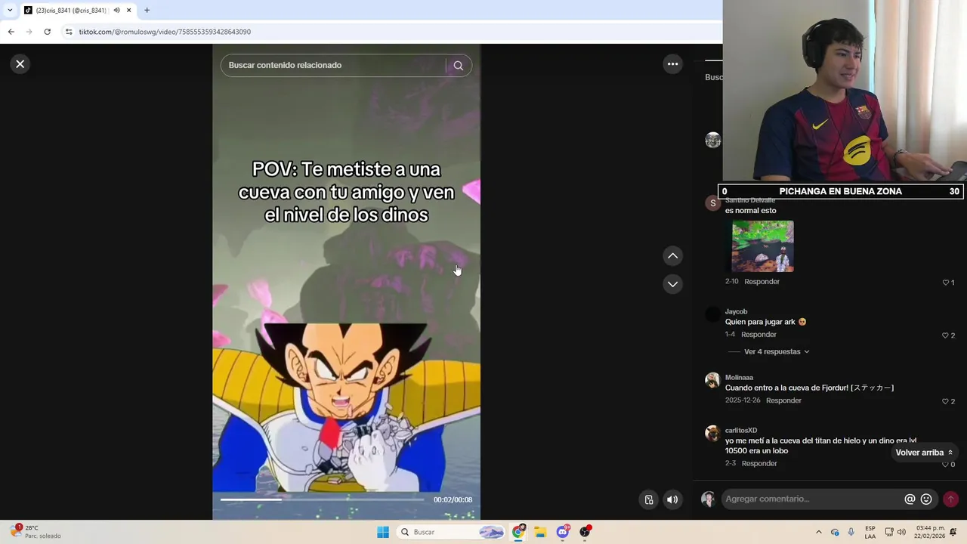The height and width of the screenshot is (544, 967).
Task: Mute tab using speaker icon on tab
Action: [116, 10]
